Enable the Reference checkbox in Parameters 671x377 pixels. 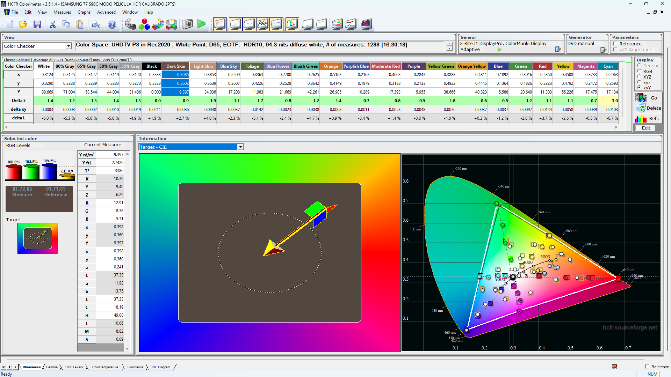[615, 44]
